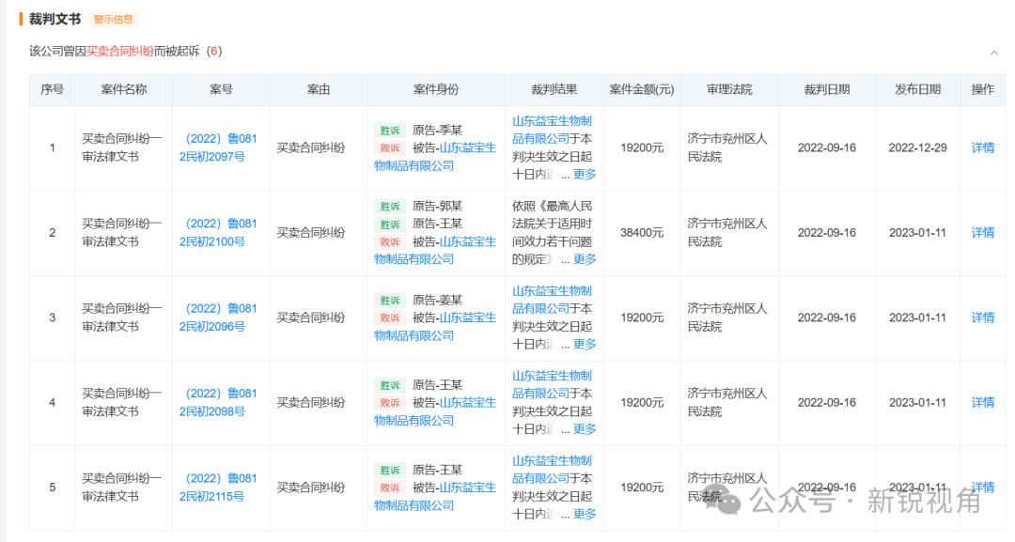The image size is (1015, 542).
Task: Open case number (2022)鲁0812民初2098号
Action: pos(218,402)
